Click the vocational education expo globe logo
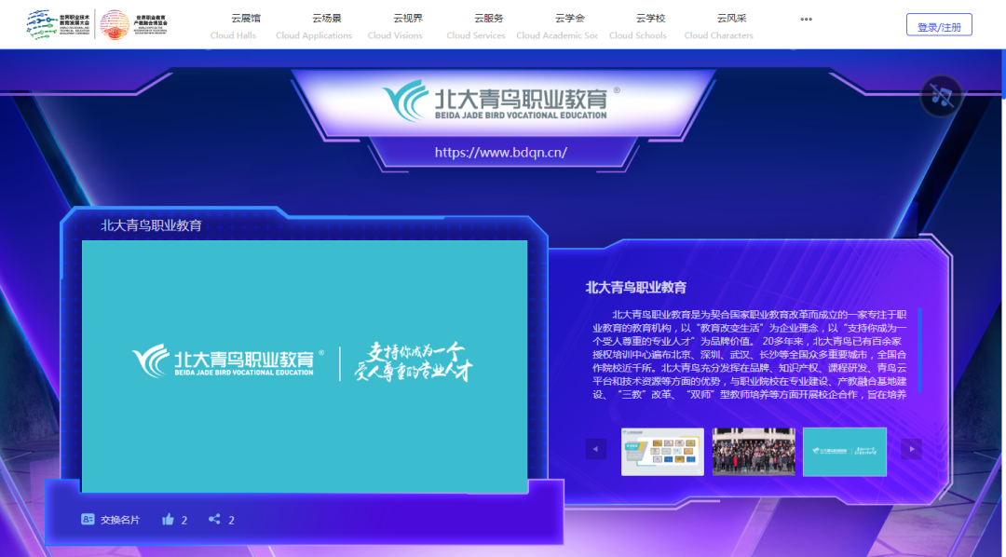1006x557 pixels. [x=134, y=24]
